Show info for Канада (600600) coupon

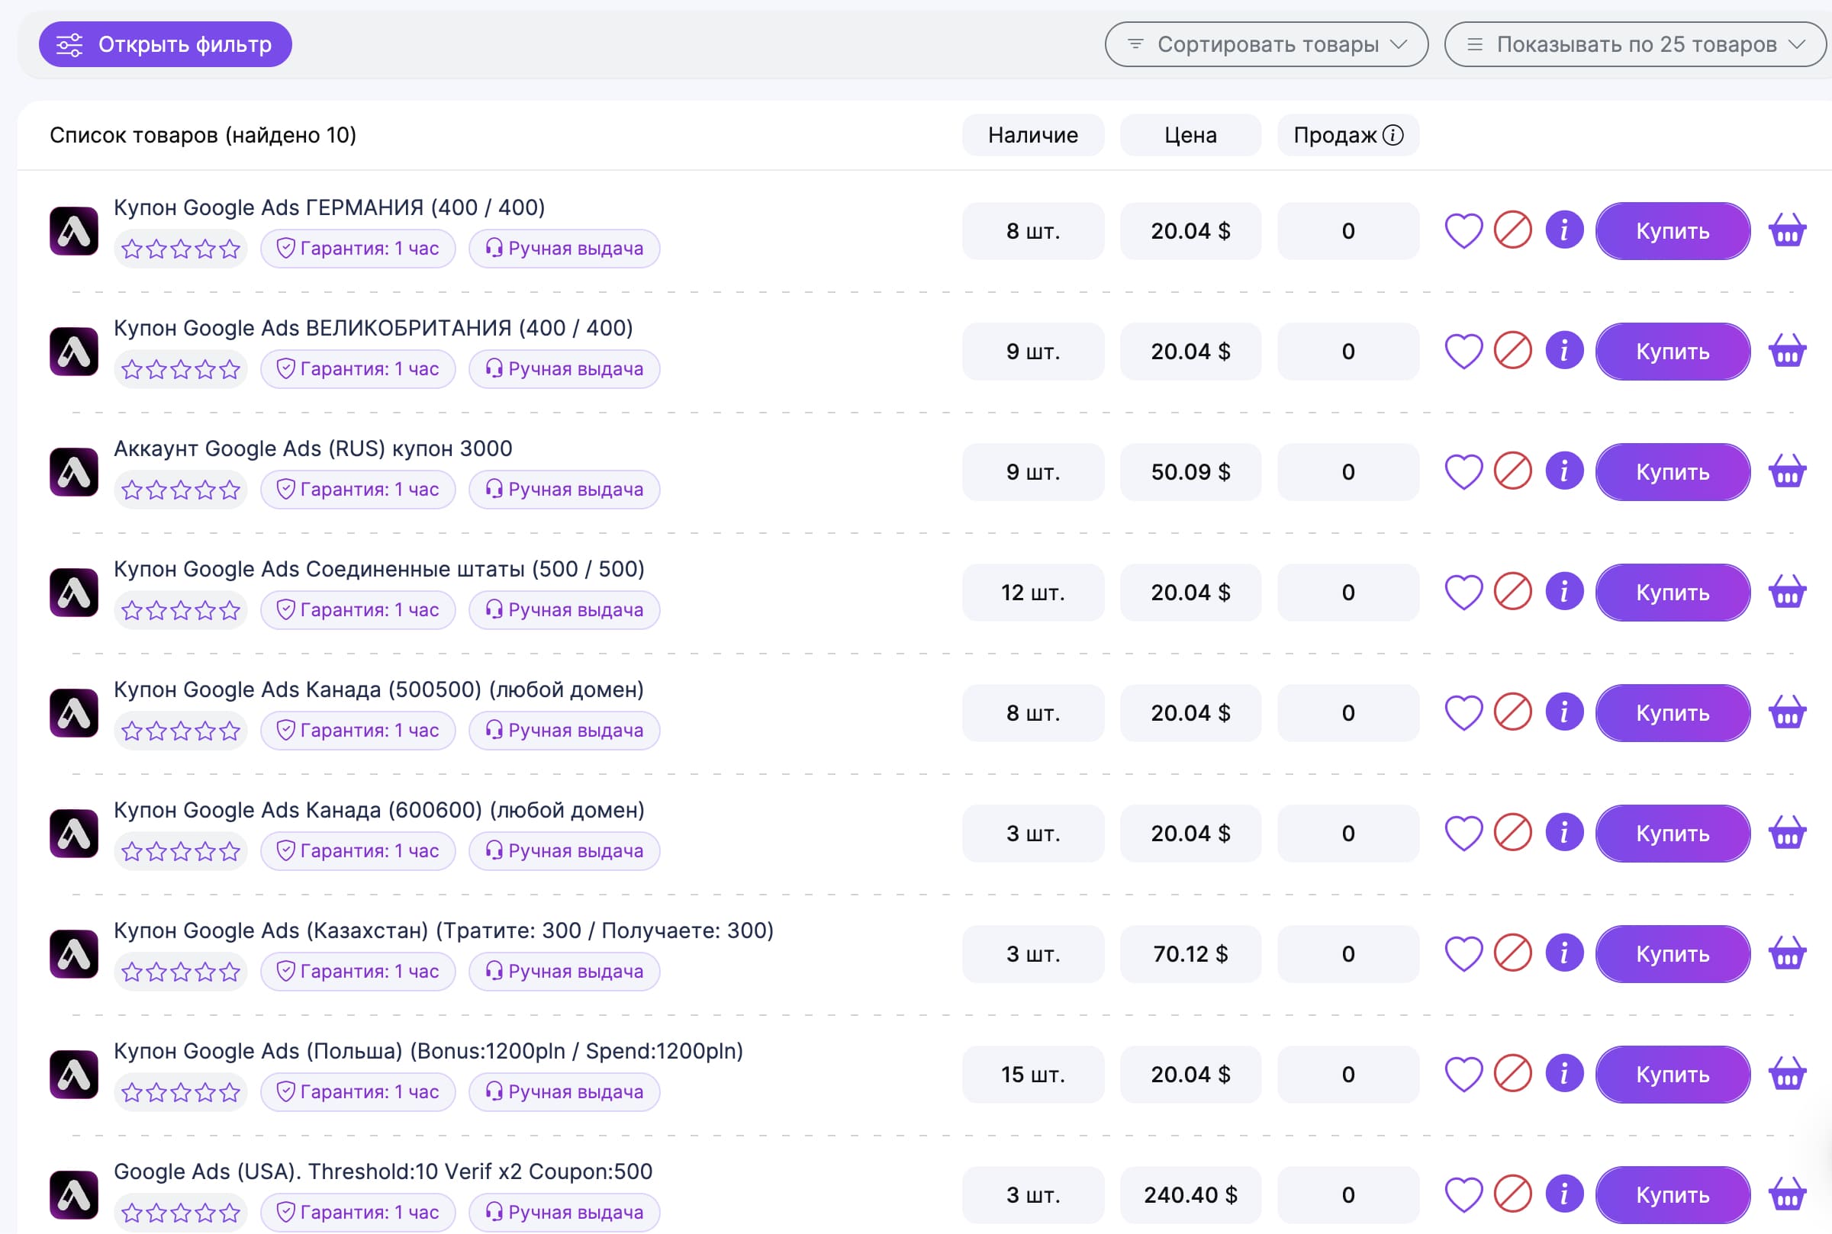point(1564,833)
